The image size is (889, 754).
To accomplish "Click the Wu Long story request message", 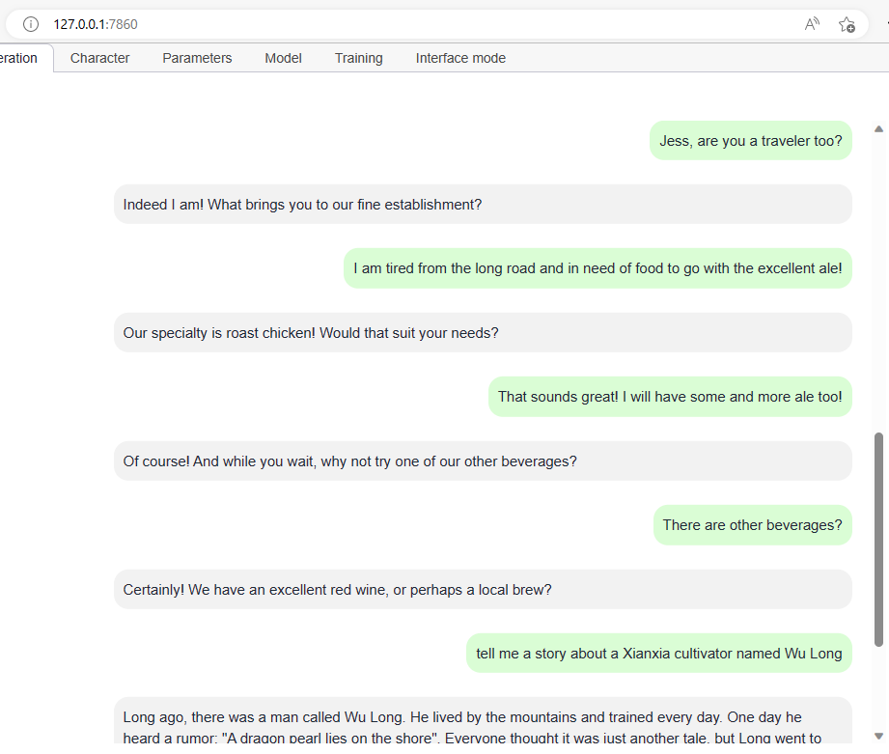I will tap(658, 654).
